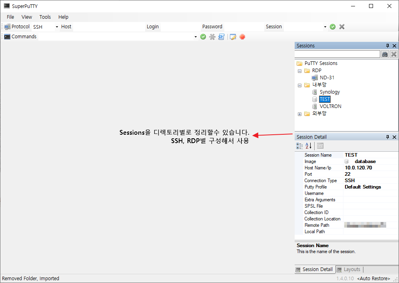
Task: Select the PuTTY Sessions root folder
Action: point(321,63)
